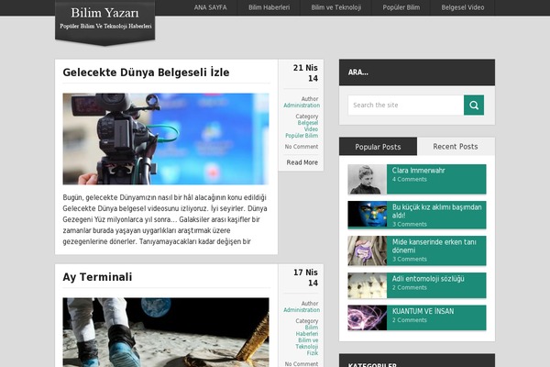Open Administration author link on 17 Nis post

302,310
